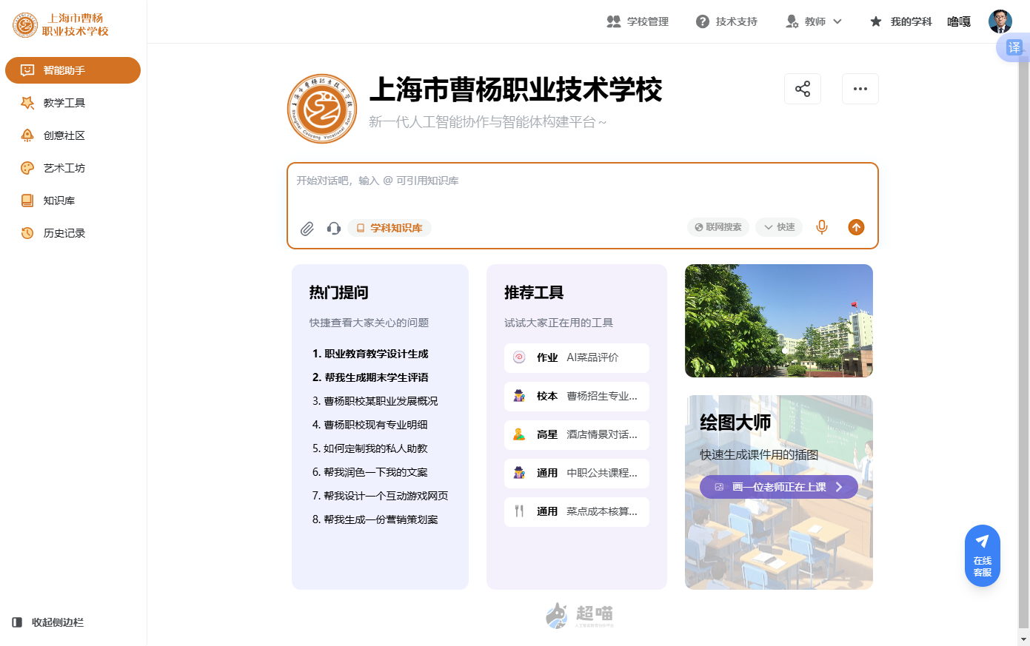
Task: Open 教学工具 in the sidebar
Action: pyautogui.click(x=64, y=103)
